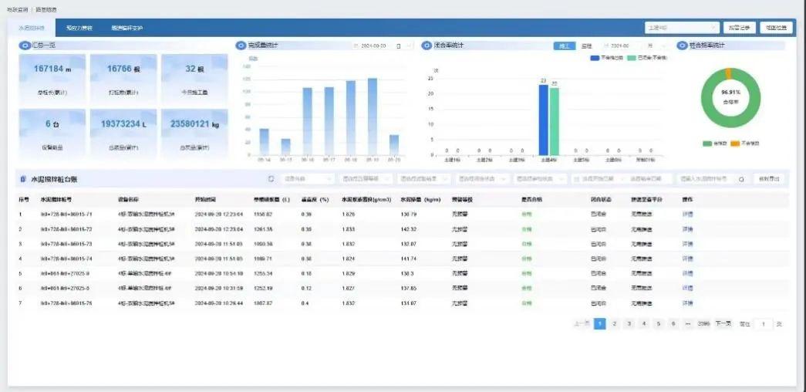Go to page 2 in pagination
This screenshot has width=806, height=392.
[614, 324]
